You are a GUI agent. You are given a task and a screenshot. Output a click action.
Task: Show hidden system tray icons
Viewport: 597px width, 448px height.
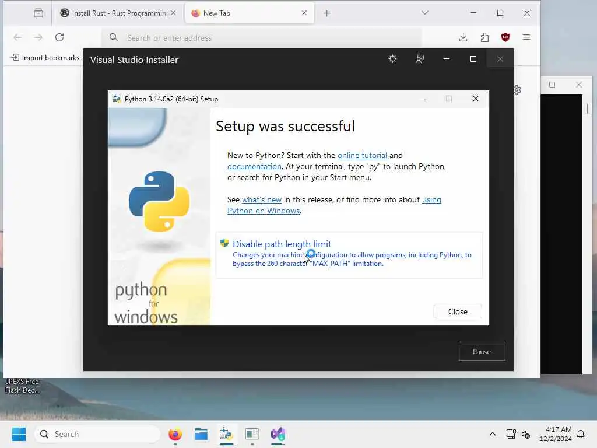click(492, 434)
